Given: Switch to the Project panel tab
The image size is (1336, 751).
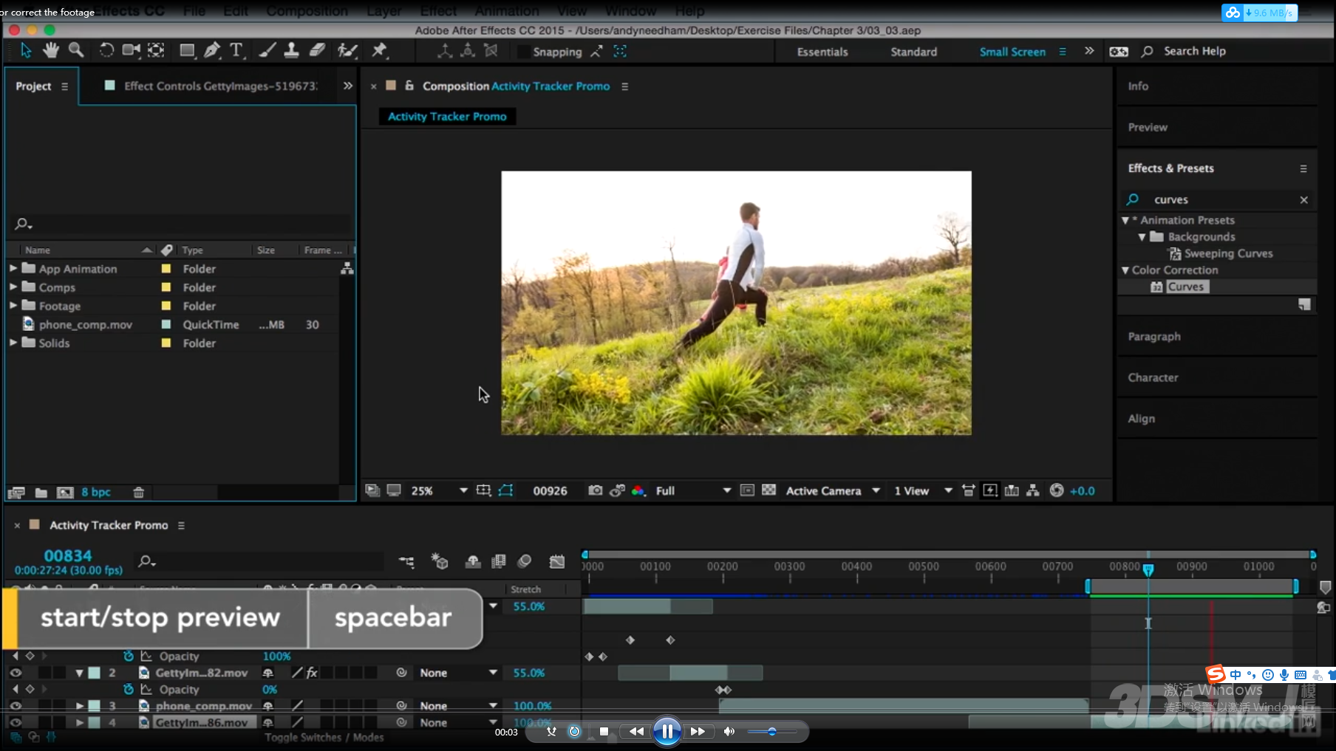Looking at the screenshot, I should click(33, 86).
